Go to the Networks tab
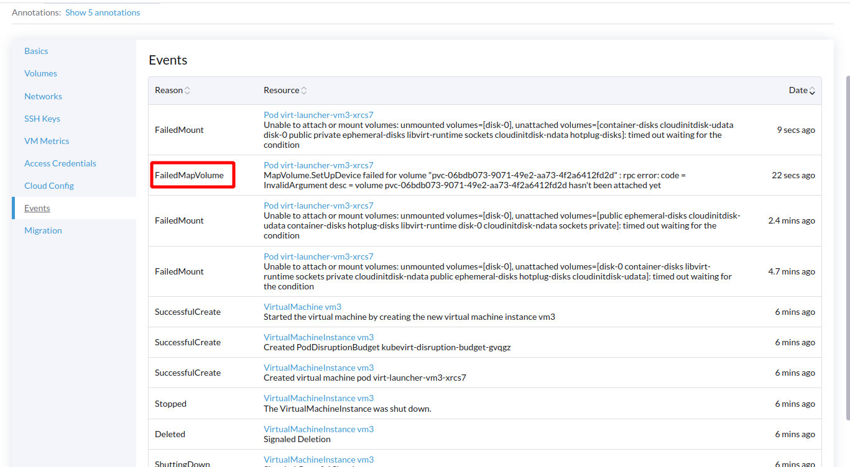 [43, 96]
